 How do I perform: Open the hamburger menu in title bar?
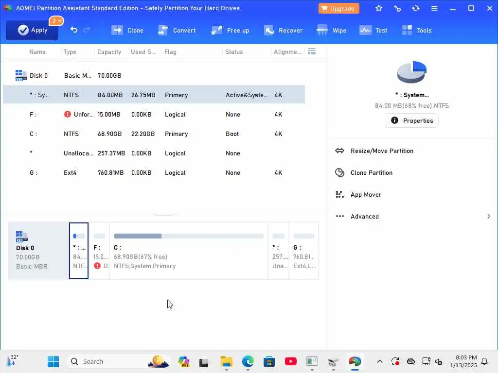pos(434,8)
